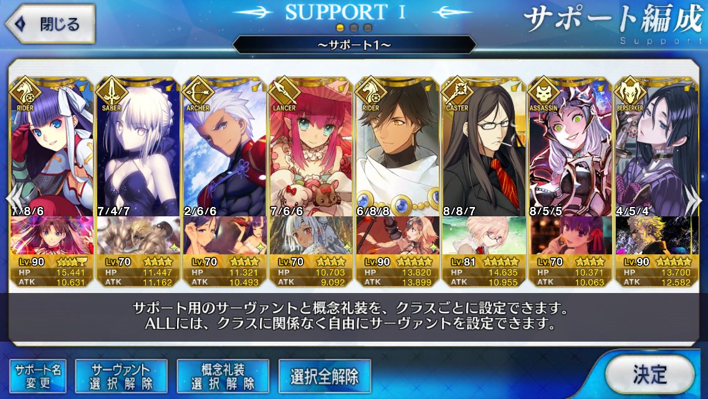Click 概念礼装選択解除 button
Screen dimensions: 708x399
click(223, 377)
